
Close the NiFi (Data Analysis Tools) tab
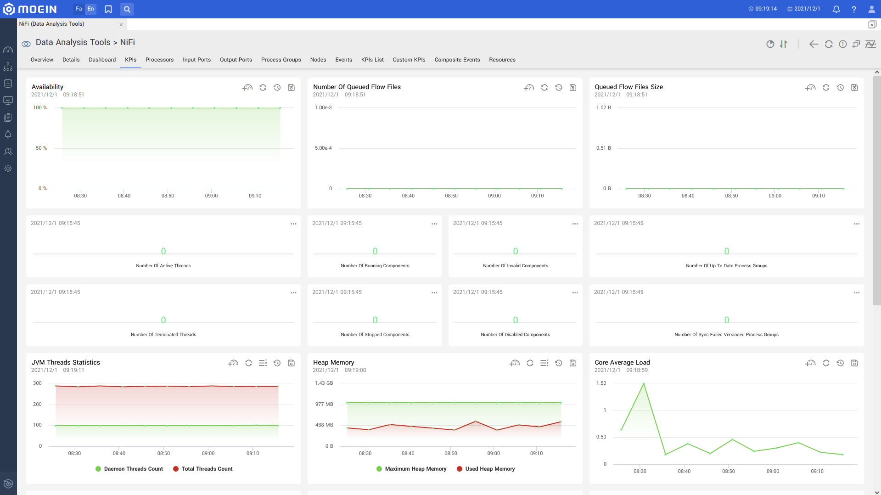(121, 25)
